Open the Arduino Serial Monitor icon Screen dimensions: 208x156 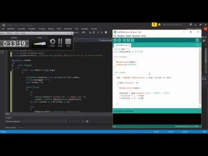[197, 40]
